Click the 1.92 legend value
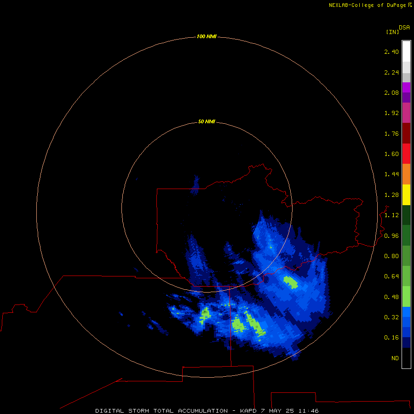Screen dimensions: 414x414 tap(391, 113)
